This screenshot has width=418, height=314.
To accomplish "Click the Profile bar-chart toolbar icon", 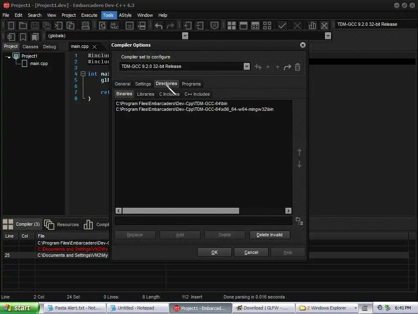I will 312,26.
